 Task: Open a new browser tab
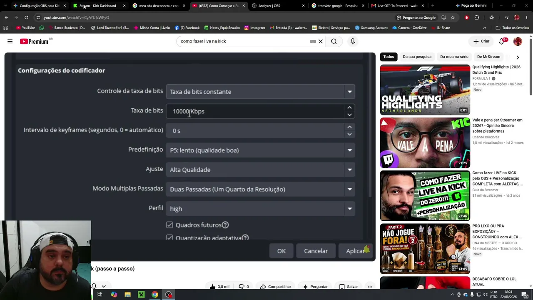432,6
